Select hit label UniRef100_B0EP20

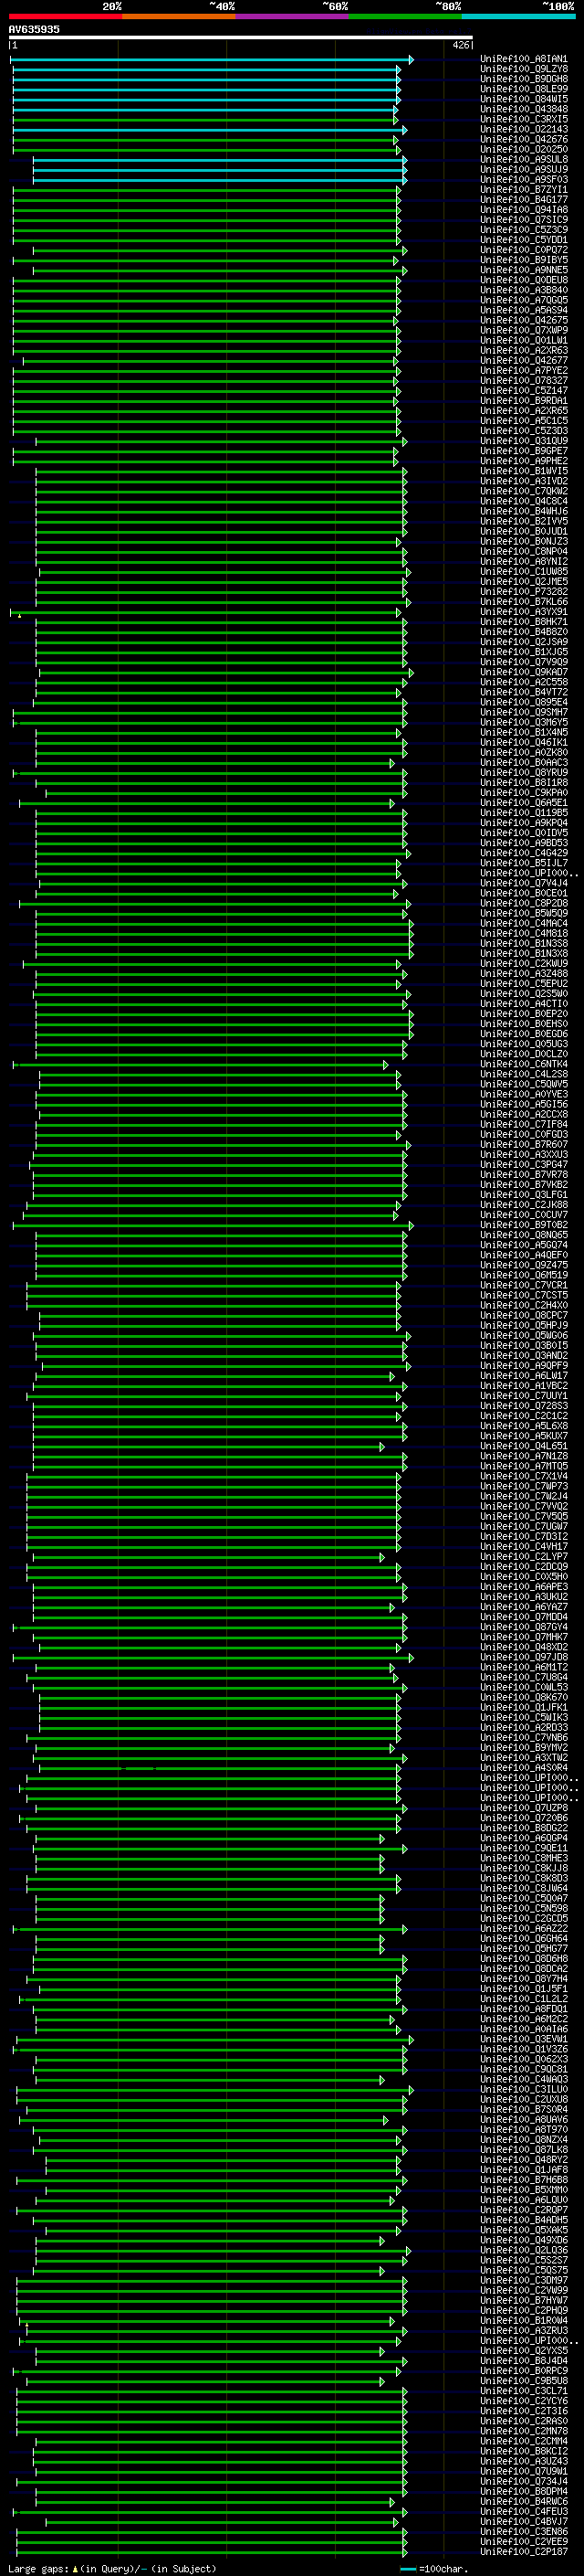click(x=523, y=1014)
